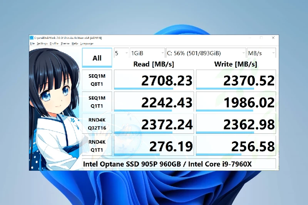The width and height of the screenshot is (308, 205).
Task: Start the RND4K Q1T1 test
Action: pyautogui.click(x=97, y=146)
